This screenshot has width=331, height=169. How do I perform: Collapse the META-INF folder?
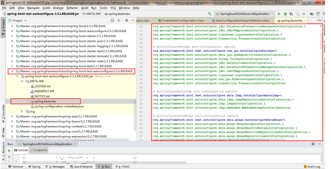22,81
